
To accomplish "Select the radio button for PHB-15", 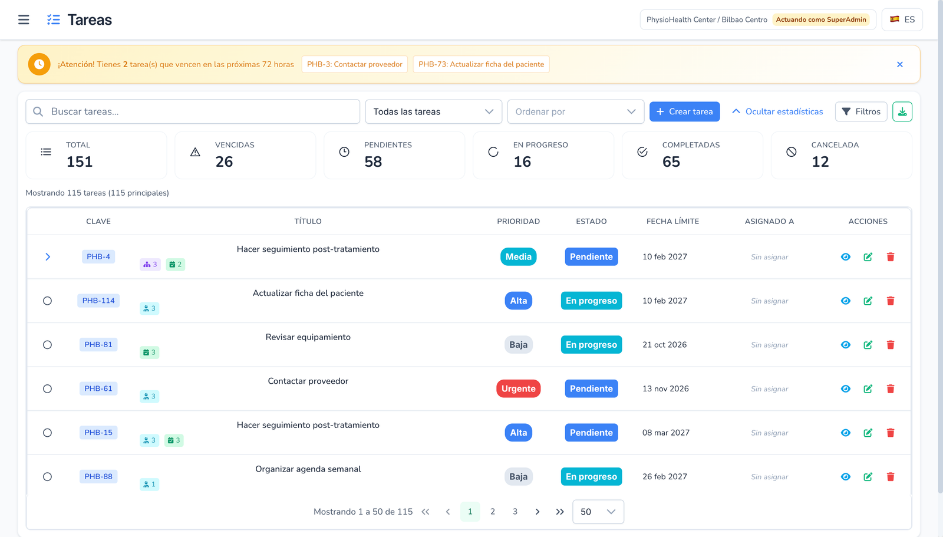I will pyautogui.click(x=47, y=433).
